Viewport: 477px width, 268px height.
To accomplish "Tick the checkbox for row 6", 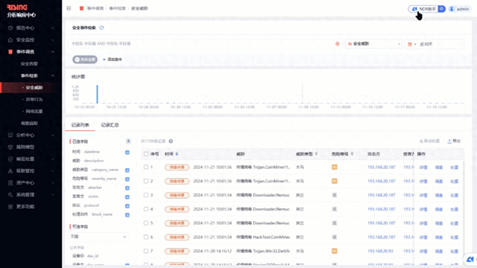I will (146, 237).
